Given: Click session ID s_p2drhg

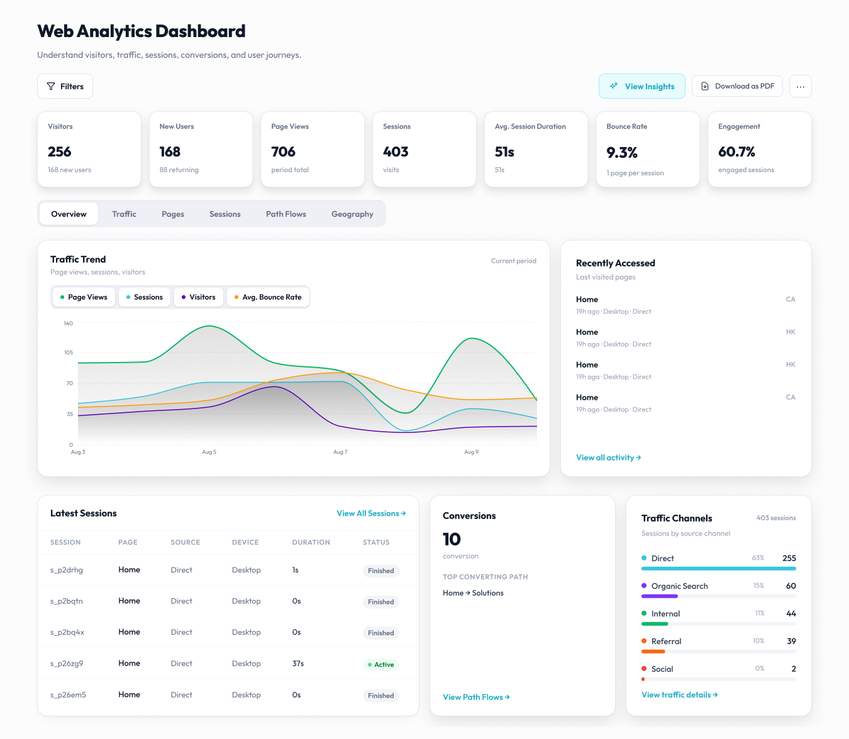Looking at the screenshot, I should [x=67, y=570].
